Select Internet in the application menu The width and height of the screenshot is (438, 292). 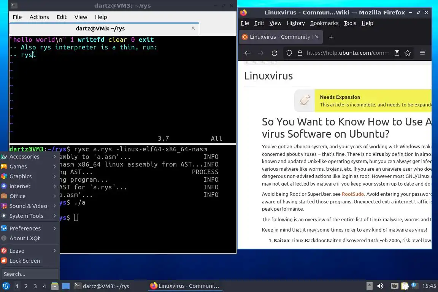(30, 186)
